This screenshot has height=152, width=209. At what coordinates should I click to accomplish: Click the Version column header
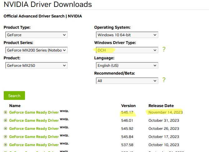(x=128, y=106)
